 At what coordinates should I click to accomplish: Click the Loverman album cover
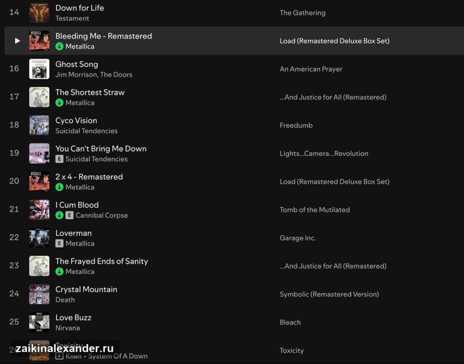pyautogui.click(x=39, y=238)
